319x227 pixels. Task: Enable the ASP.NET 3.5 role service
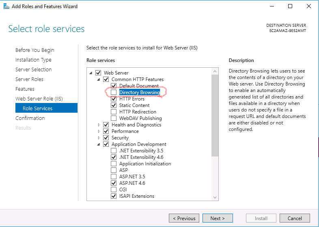[x=114, y=177]
